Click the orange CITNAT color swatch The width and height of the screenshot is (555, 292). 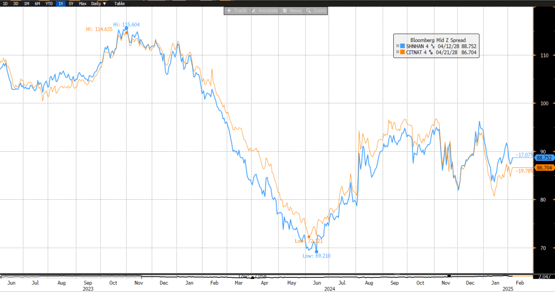(x=402, y=52)
